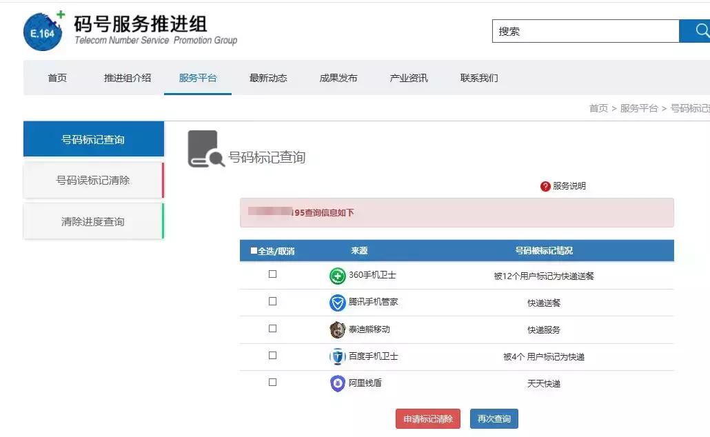Click the E.164 logo
Screen dimensions: 710x437
tap(41, 31)
